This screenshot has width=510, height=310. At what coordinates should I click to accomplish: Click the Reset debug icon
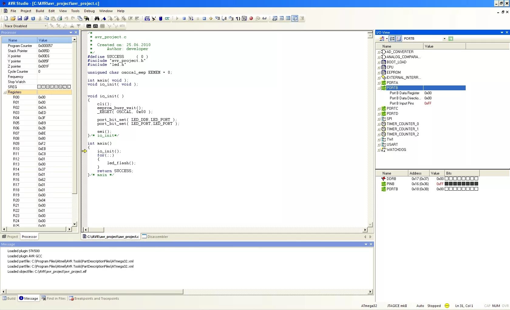tap(204, 18)
